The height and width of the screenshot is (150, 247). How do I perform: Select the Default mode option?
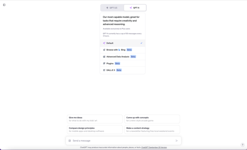pyautogui.click(x=123, y=43)
